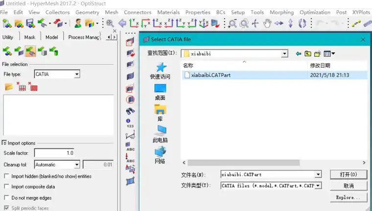The height and width of the screenshot is (211, 372).
Task: Click the Scale factor input field
Action: [x=54, y=153]
